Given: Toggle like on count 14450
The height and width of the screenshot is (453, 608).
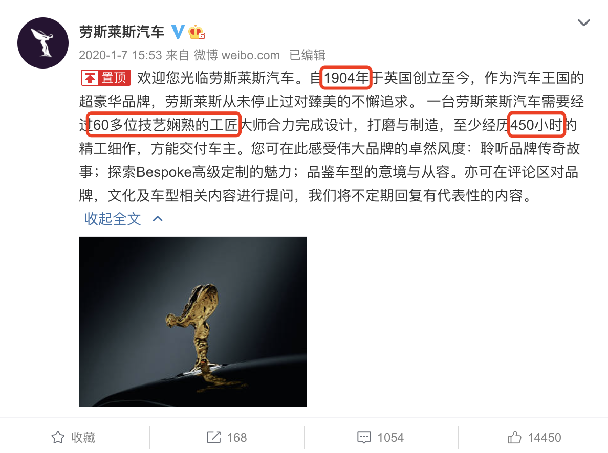Looking at the screenshot, I should pos(534,437).
